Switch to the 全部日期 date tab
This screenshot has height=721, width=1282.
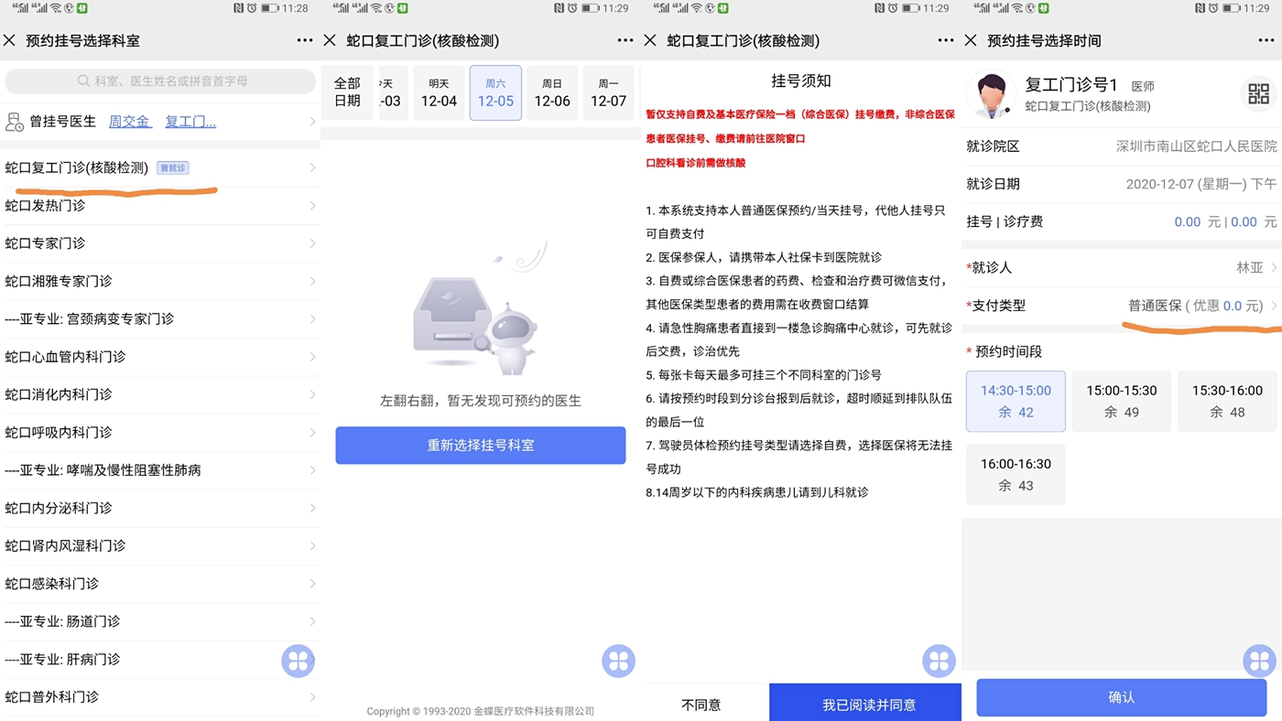(346, 92)
